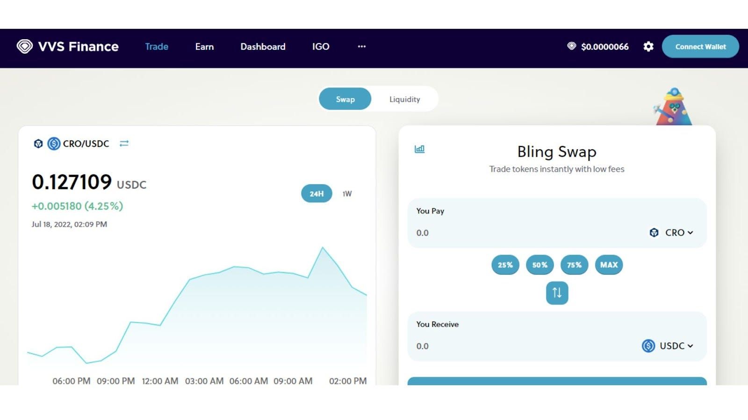Set pay amount to 50%
This screenshot has width=748, height=420.
click(540, 265)
